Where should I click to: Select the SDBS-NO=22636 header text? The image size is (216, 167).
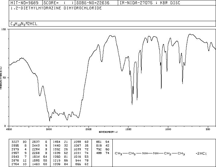tap(93, 3)
